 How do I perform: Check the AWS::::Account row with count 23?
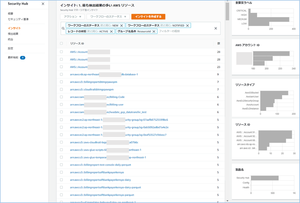(x=61, y=67)
